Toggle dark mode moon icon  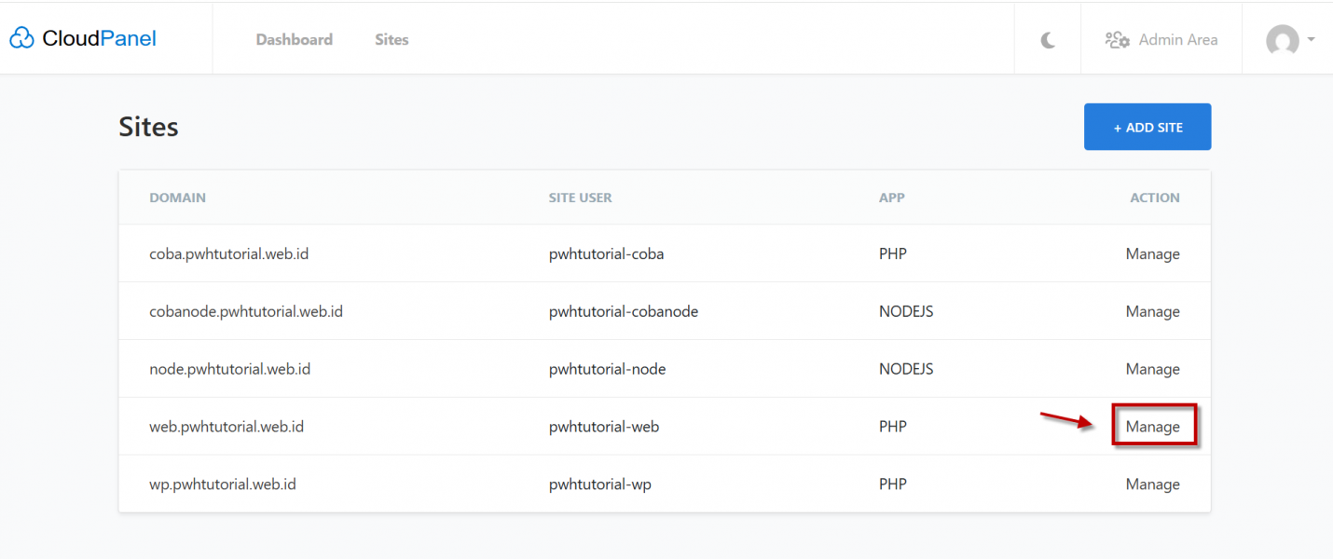click(1048, 40)
